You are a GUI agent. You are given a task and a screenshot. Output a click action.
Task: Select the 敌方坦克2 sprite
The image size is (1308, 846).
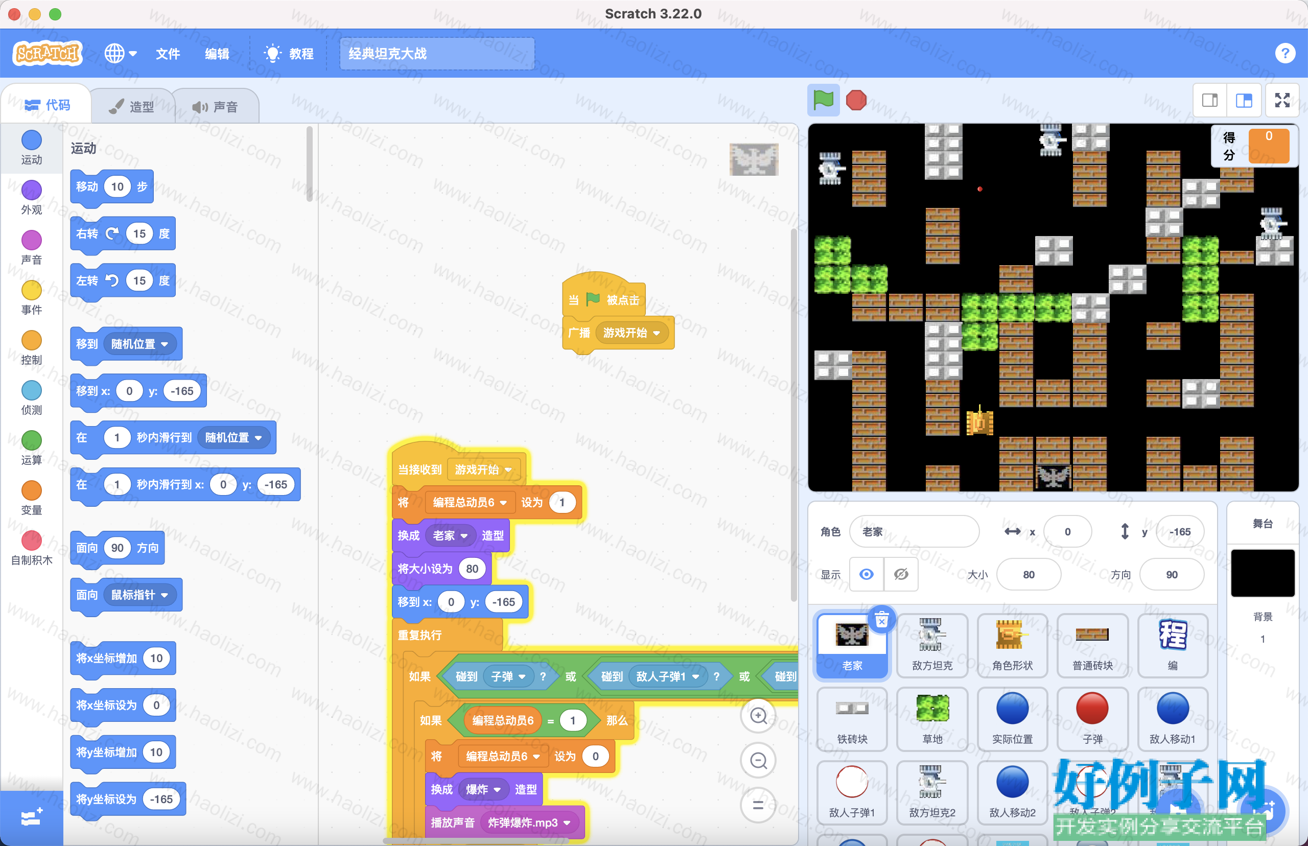[932, 792]
